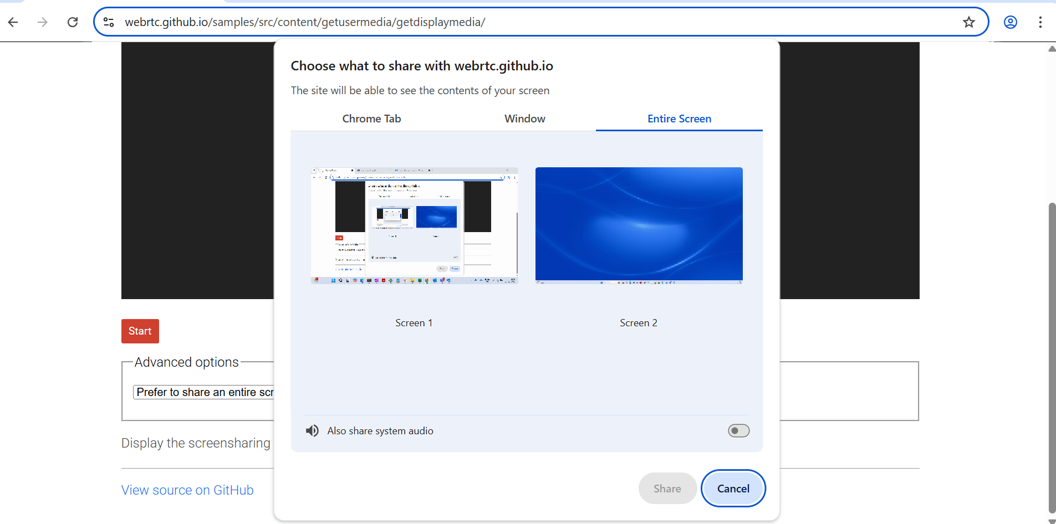Select the Entire Screen tab
The height and width of the screenshot is (524, 1056).
point(679,119)
